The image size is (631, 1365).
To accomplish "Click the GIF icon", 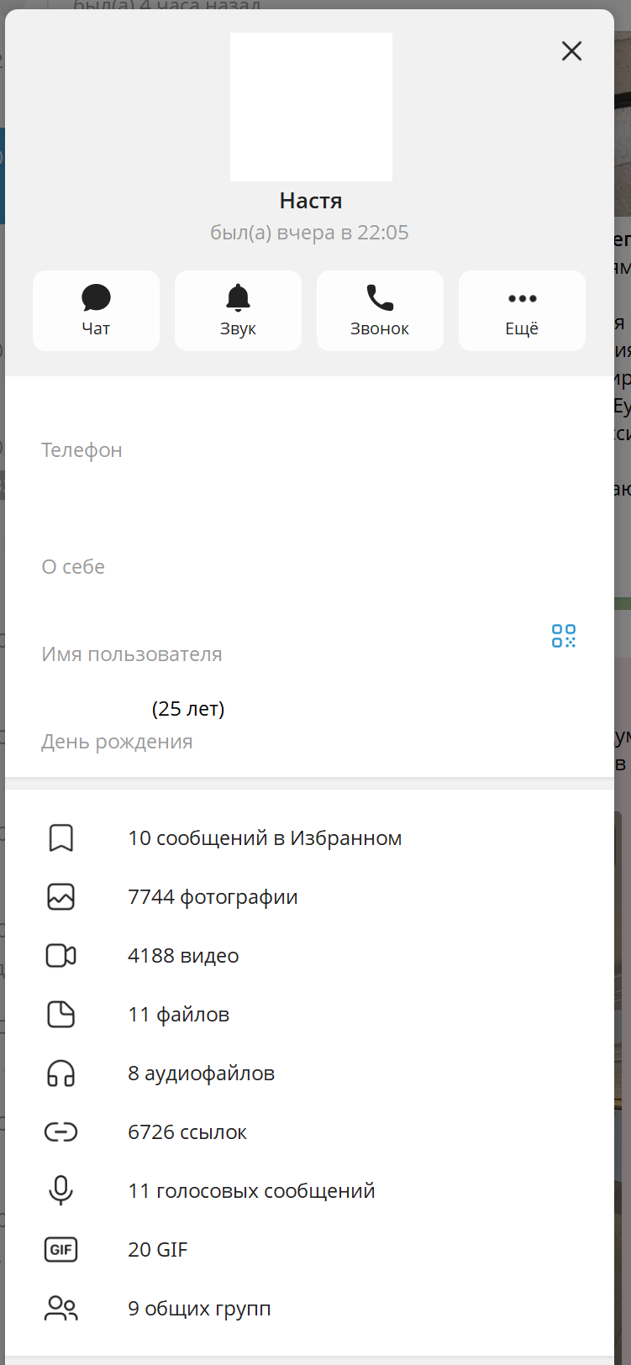I will pyautogui.click(x=60, y=1250).
